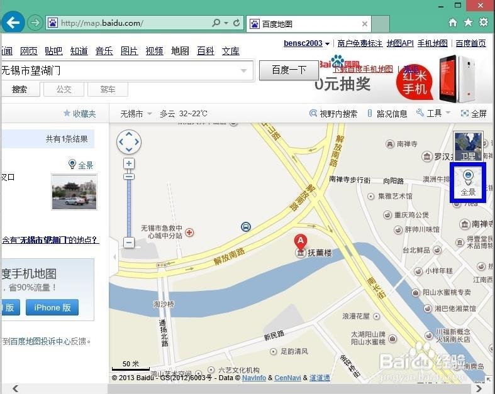Open the 文库 nav link
This screenshot has height=394, width=495.
[x=231, y=51]
